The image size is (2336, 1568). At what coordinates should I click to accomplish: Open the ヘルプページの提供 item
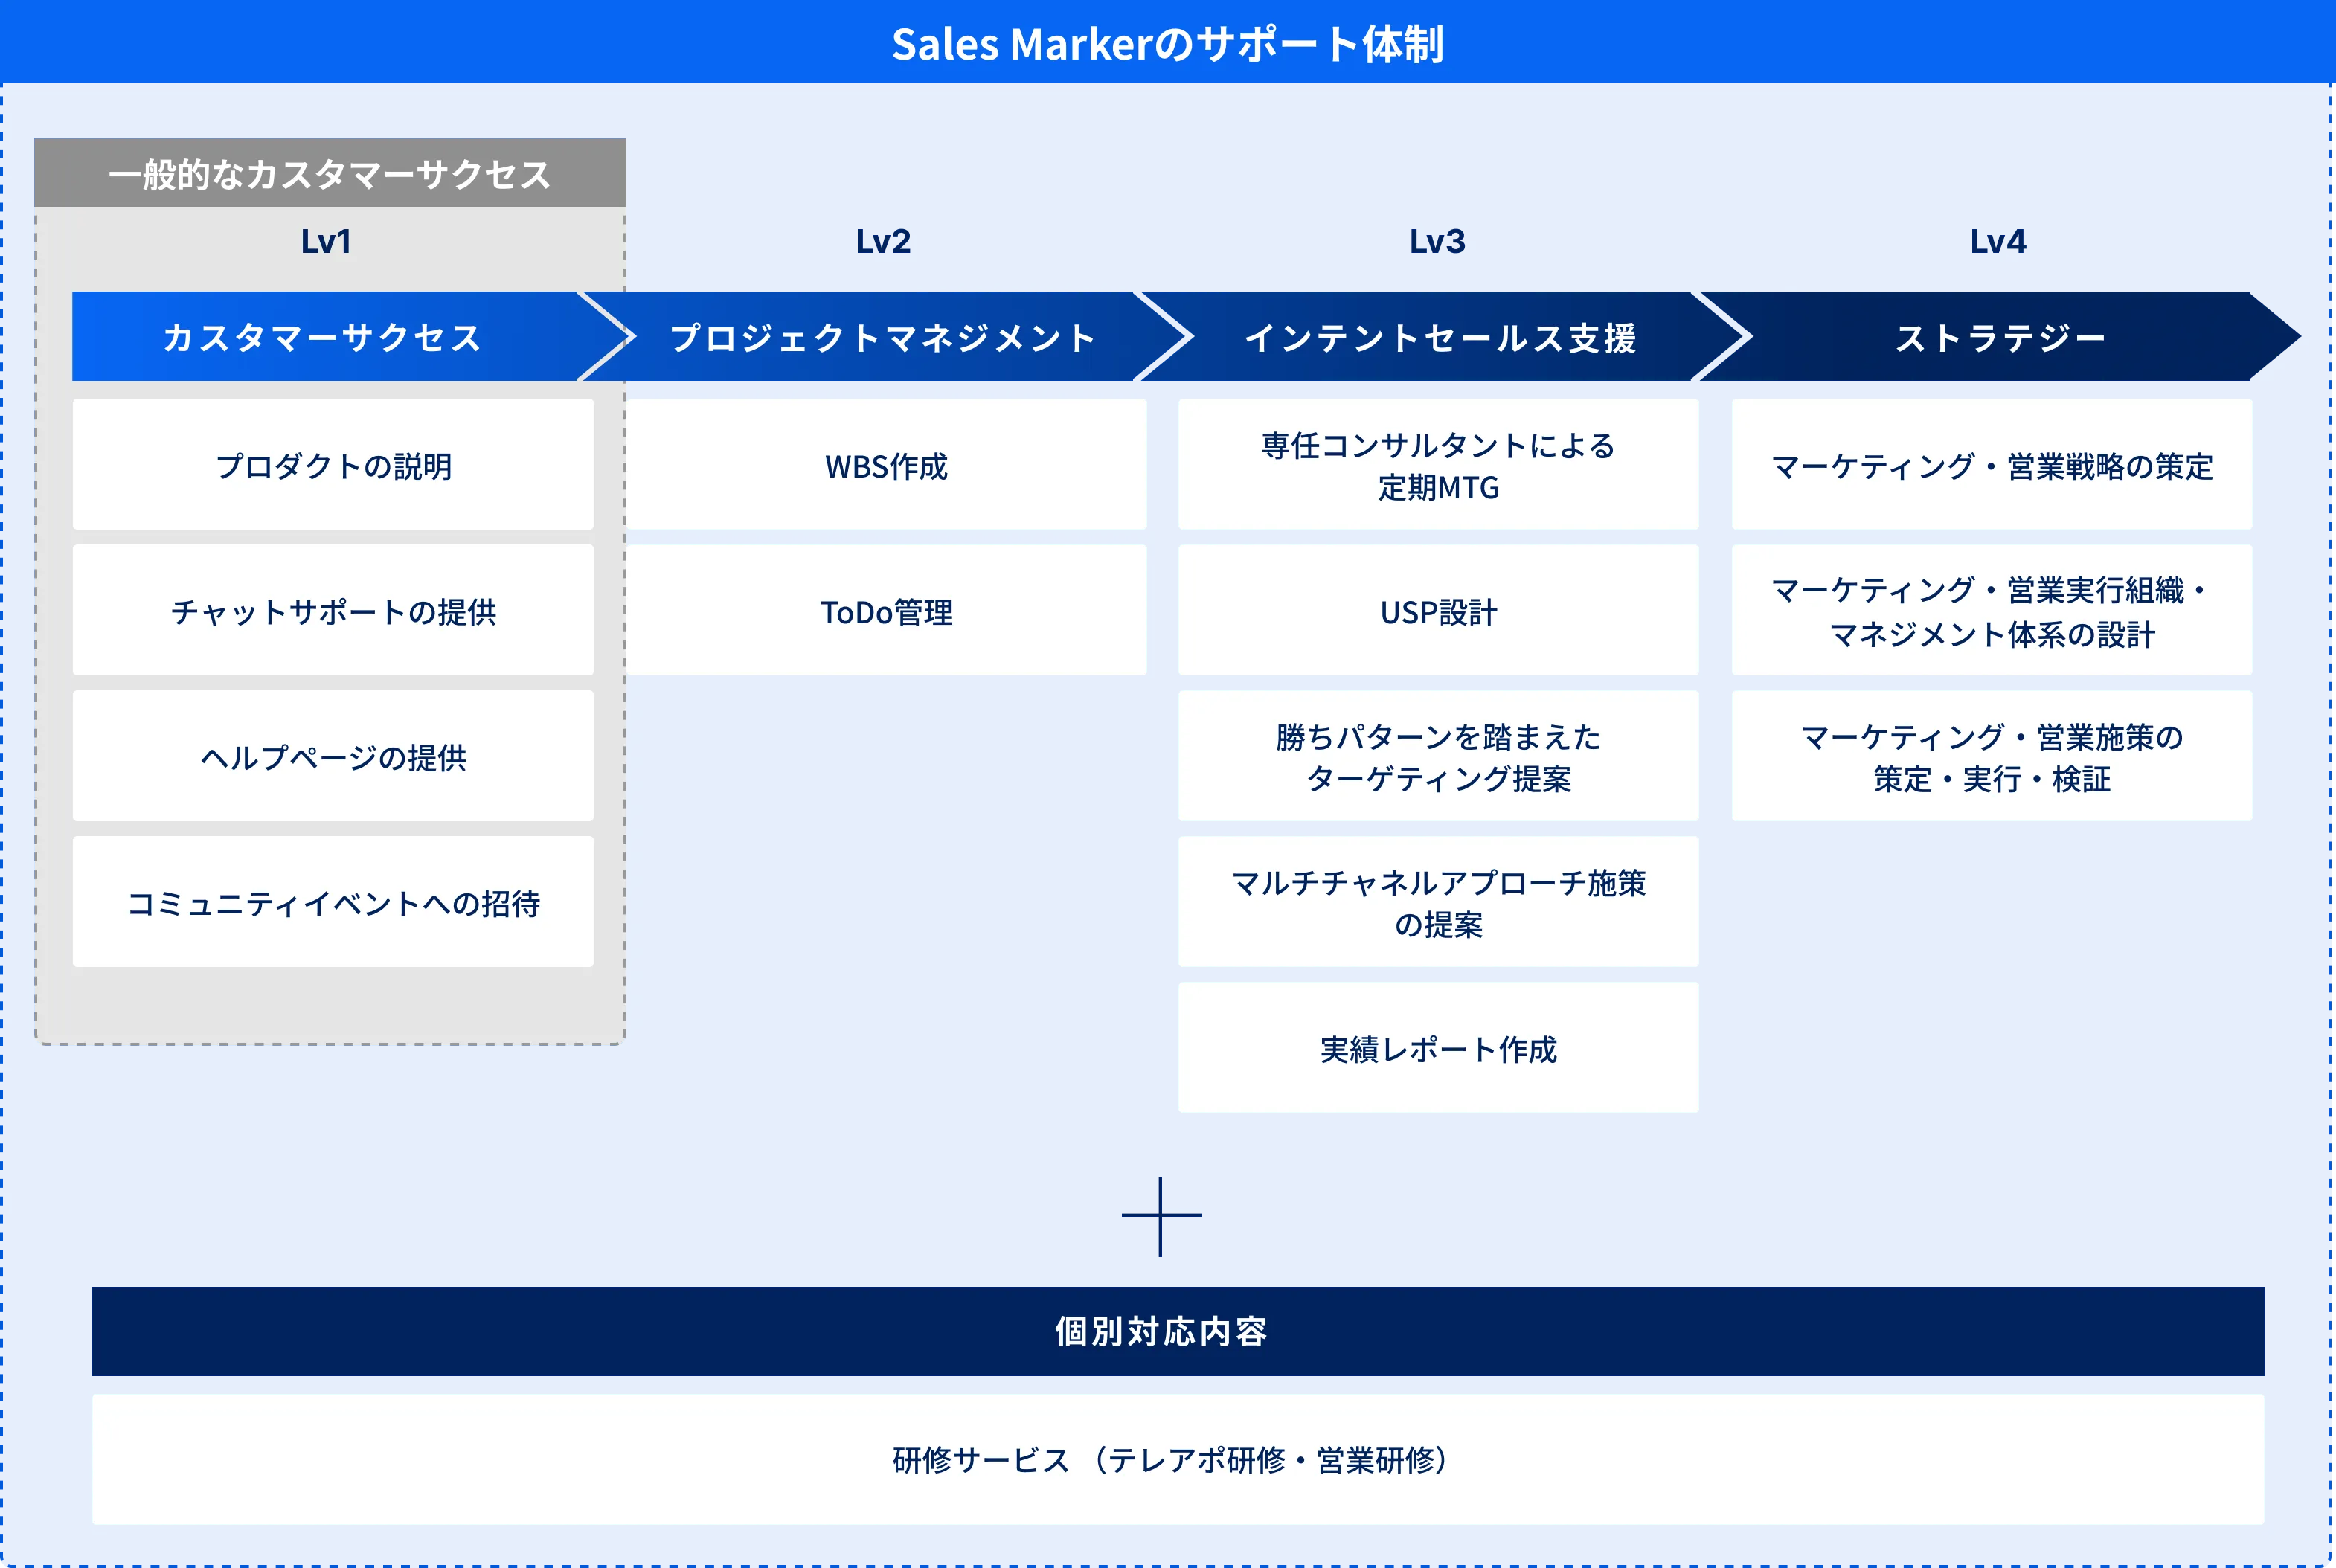point(333,756)
